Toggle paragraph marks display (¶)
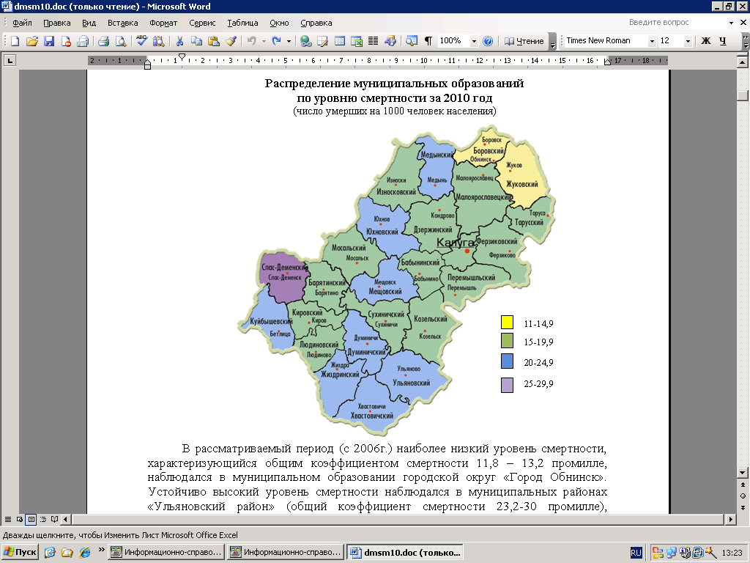Image resolution: width=750 pixels, height=563 pixels. 428,41
